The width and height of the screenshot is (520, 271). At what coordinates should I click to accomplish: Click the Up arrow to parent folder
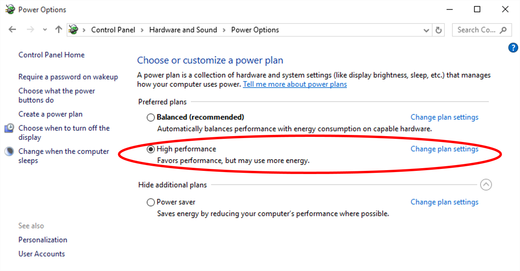(x=59, y=30)
